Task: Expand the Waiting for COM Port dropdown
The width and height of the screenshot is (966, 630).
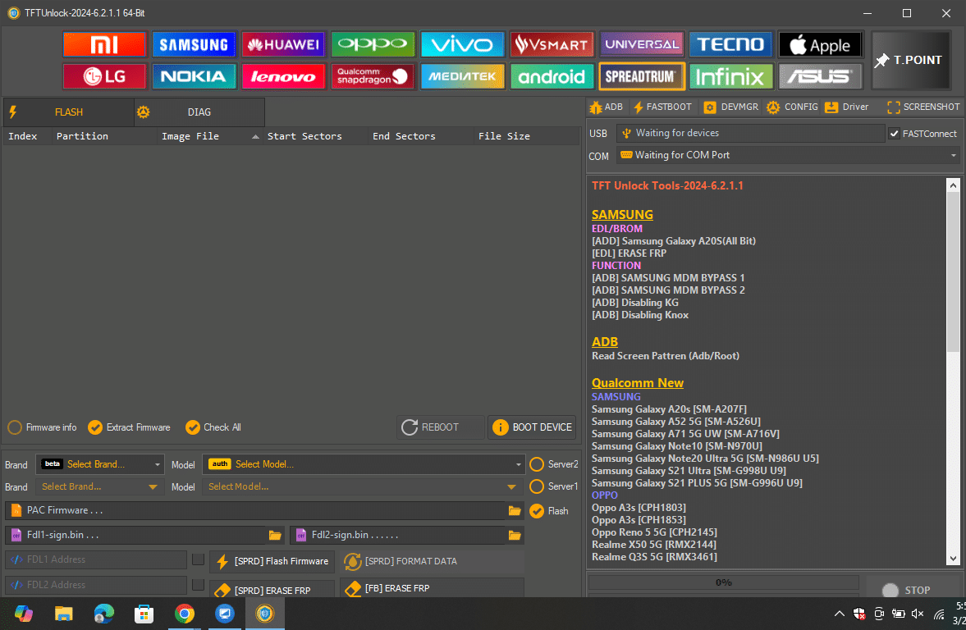Action: pos(953,155)
